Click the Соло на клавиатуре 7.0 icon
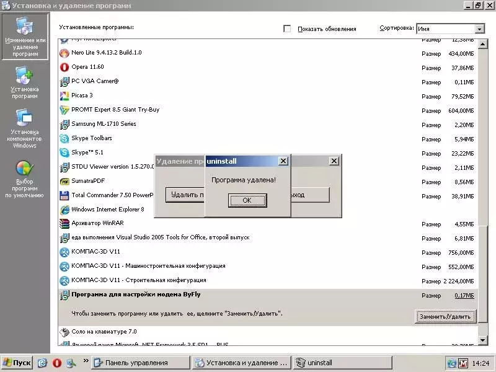The width and height of the screenshot is (496, 372). coord(64,332)
